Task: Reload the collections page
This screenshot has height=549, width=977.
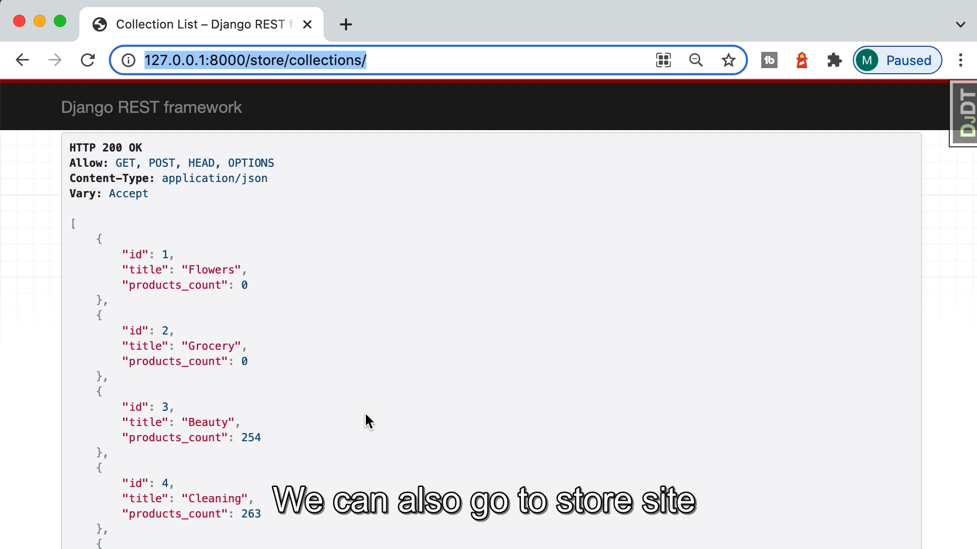Action: click(88, 60)
